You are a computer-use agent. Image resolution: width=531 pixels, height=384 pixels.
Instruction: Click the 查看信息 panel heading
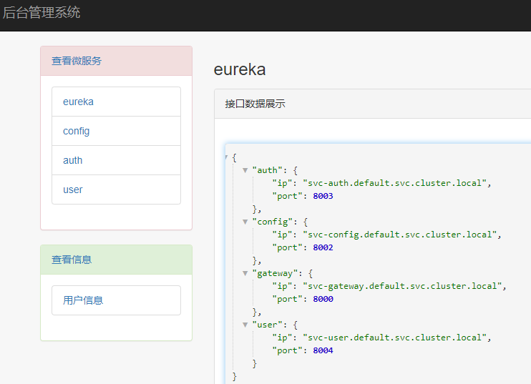pos(72,260)
